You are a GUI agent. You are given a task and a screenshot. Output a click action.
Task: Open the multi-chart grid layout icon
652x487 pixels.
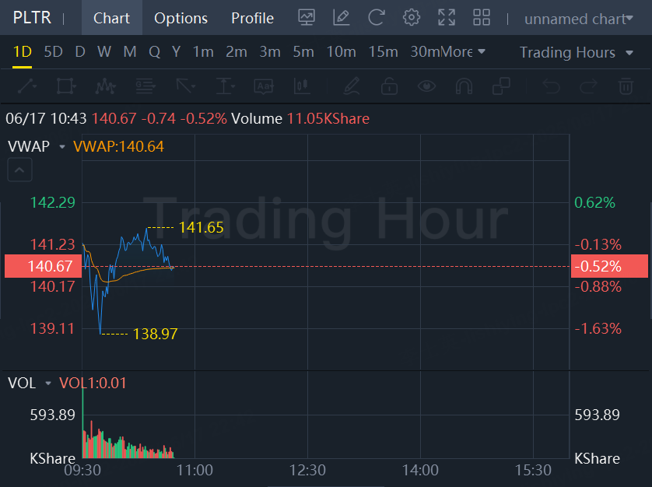tap(482, 17)
